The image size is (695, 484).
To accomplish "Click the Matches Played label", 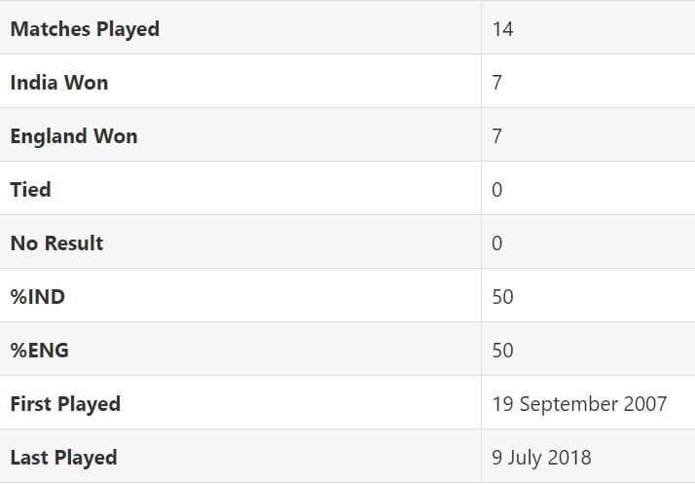I will 85,29.
